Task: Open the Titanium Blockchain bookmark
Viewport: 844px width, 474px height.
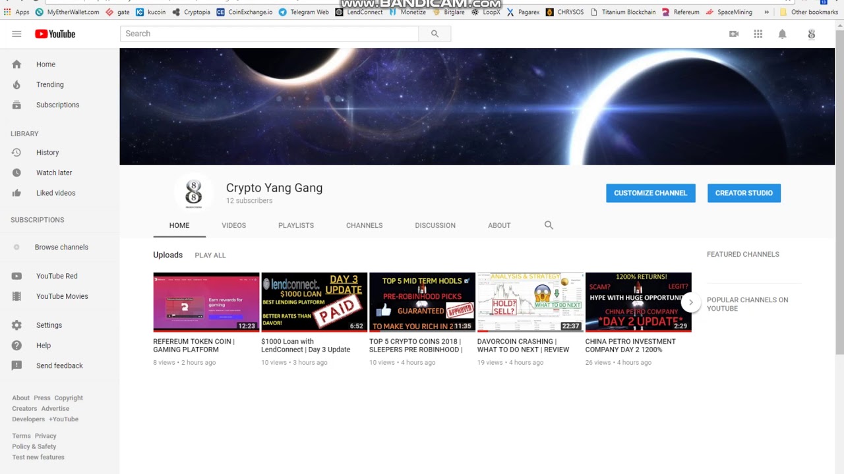Action: tap(623, 12)
